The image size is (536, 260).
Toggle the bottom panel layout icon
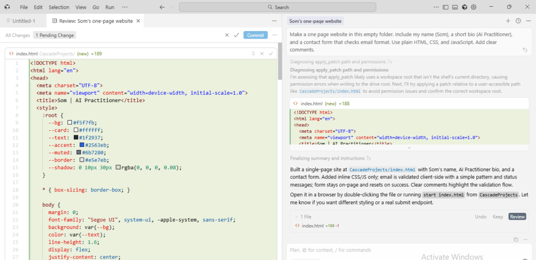(x=455, y=7)
